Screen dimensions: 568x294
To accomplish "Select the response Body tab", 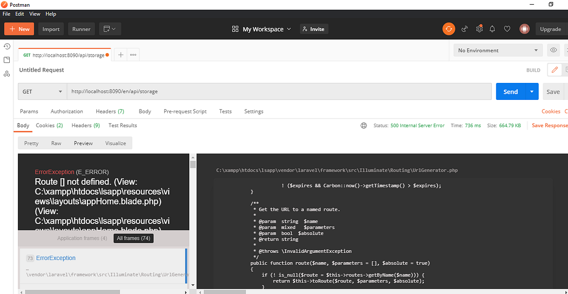I will [x=23, y=126].
